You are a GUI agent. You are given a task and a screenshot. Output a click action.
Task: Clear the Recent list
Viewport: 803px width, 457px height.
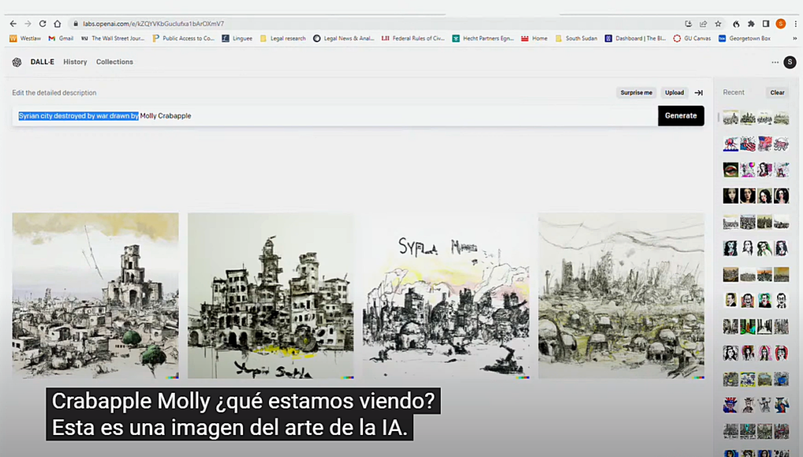(x=777, y=92)
